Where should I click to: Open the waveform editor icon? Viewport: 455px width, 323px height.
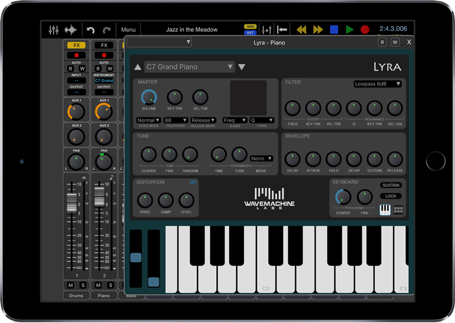(71, 30)
